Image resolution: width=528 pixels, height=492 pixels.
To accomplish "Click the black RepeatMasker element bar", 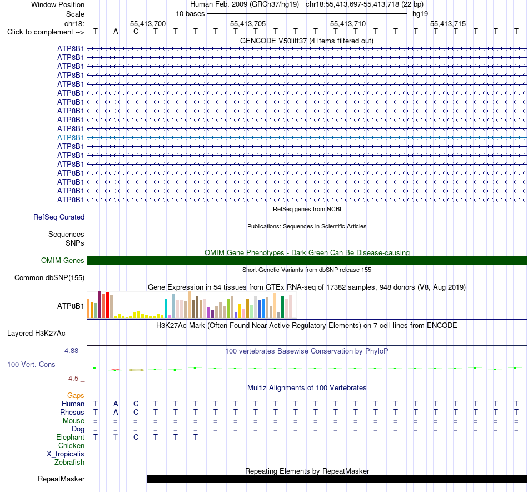I will pos(337,479).
